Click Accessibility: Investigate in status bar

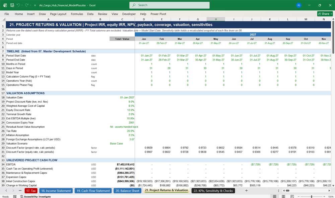click(36, 197)
